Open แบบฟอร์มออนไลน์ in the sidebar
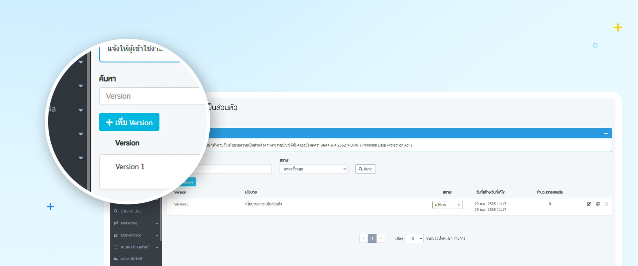638x266 pixels. [135, 247]
